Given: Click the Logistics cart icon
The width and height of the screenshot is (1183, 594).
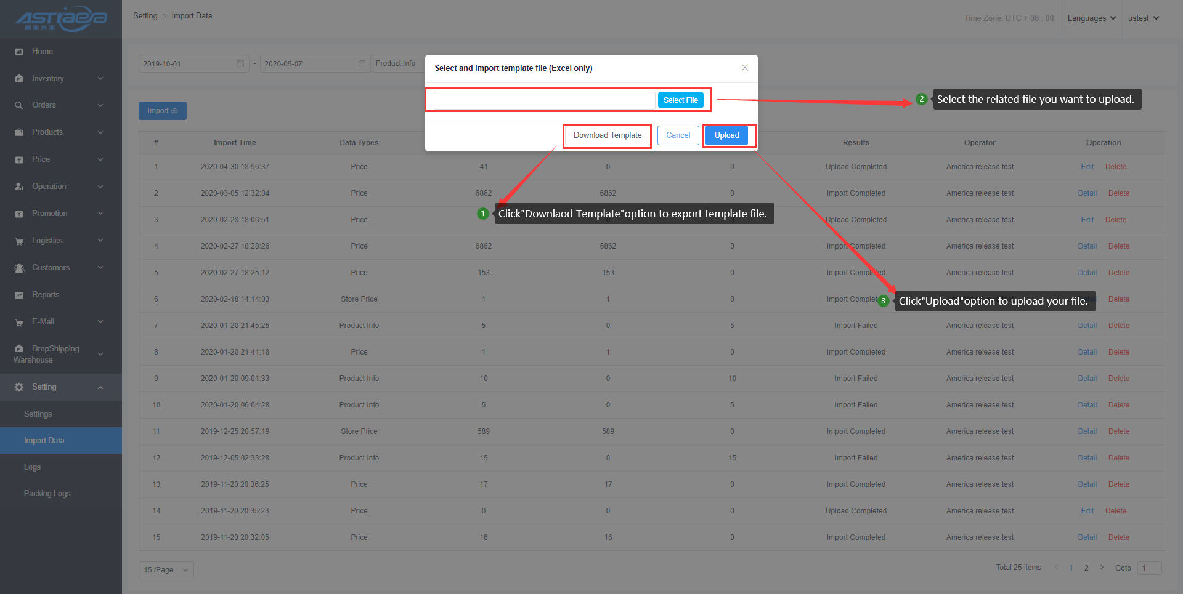Looking at the screenshot, I should [19, 241].
